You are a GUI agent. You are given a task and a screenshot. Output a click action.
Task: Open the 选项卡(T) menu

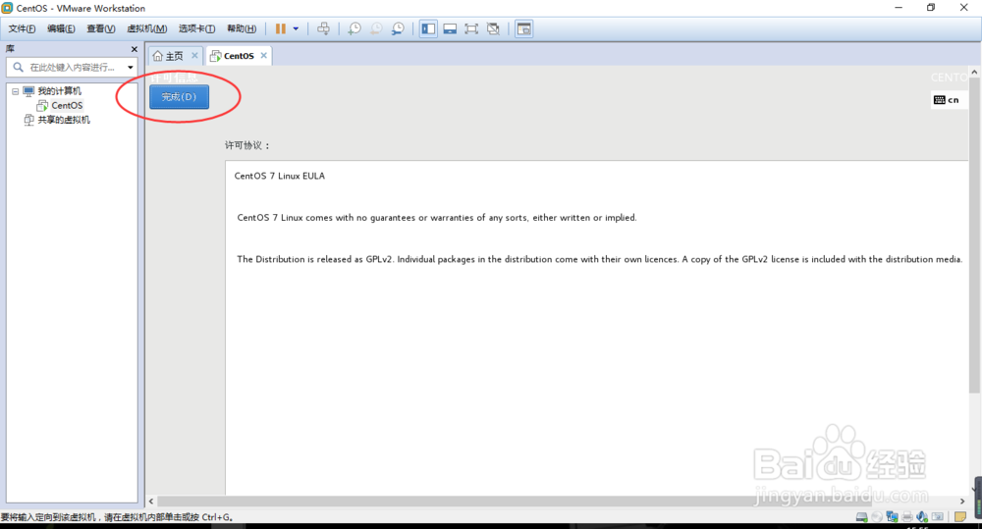(x=196, y=28)
